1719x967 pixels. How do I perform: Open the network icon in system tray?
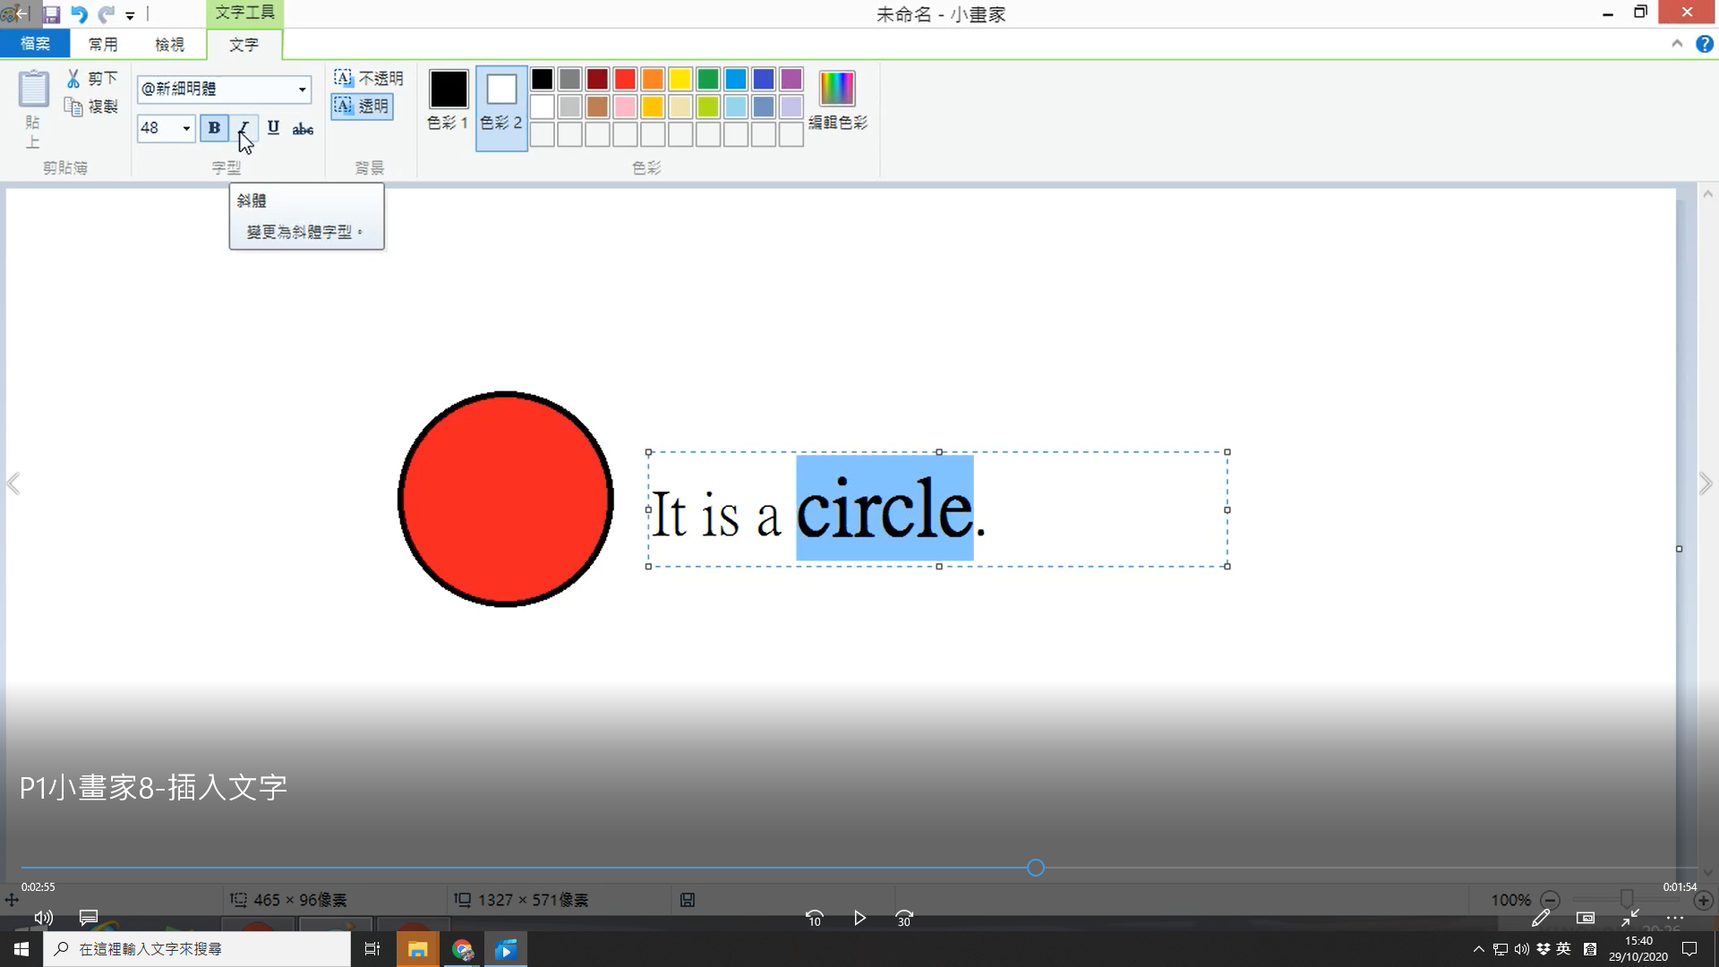point(1501,949)
